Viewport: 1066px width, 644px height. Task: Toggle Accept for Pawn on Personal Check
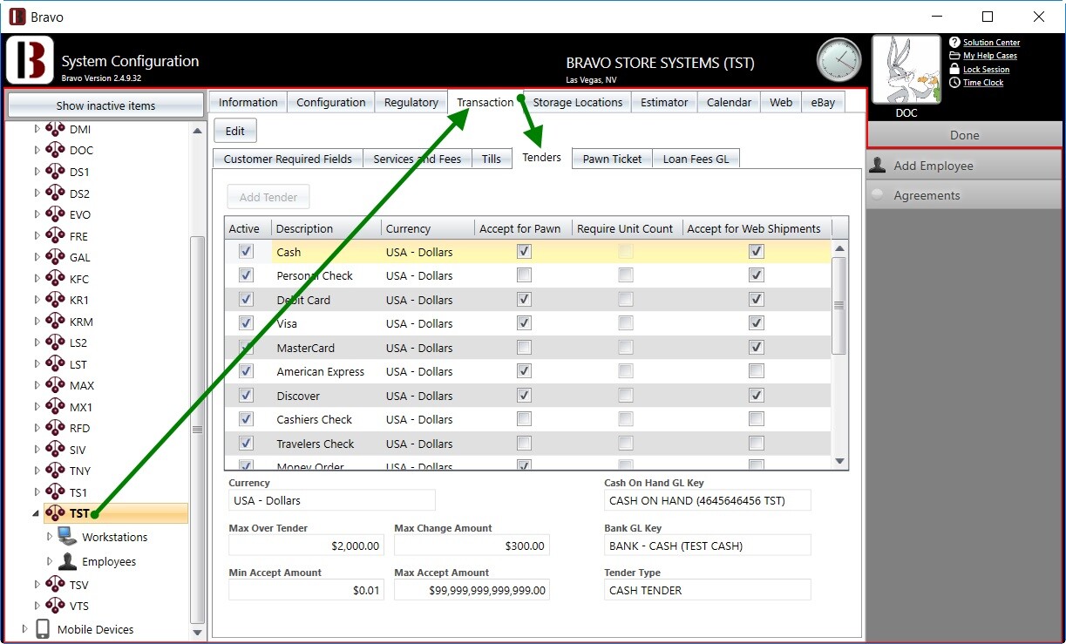tap(524, 275)
